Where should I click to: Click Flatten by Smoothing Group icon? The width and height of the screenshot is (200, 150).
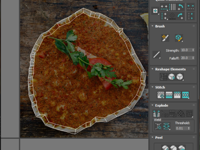coord(172,113)
